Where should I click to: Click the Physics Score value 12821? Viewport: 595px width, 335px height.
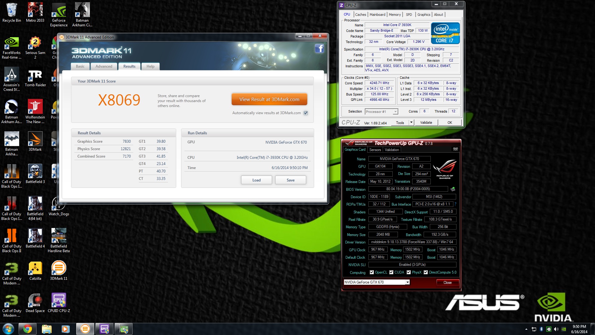tap(126, 149)
